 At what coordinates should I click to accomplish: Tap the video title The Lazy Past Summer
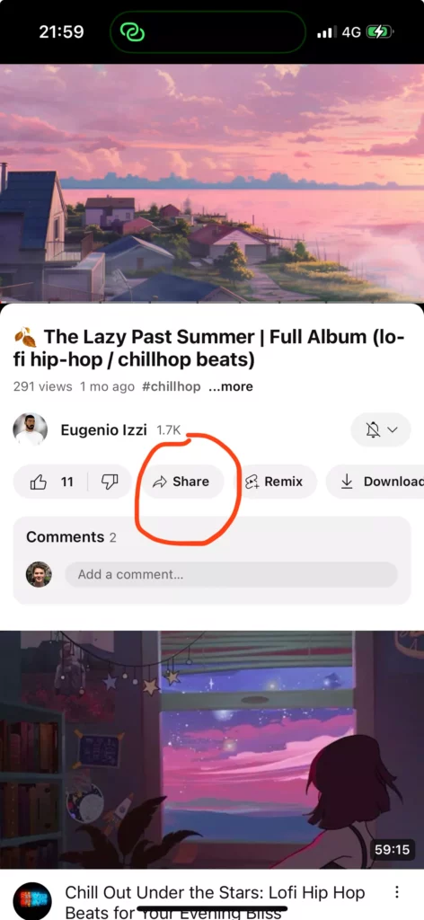[x=208, y=348]
